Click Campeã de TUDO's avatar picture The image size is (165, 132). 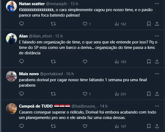coord(11,109)
